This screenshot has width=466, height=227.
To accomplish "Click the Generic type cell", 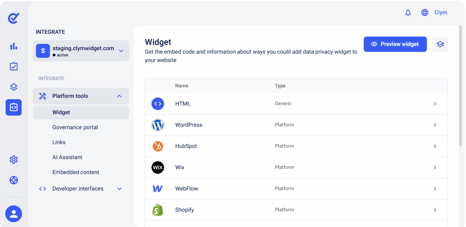I will 283,104.
